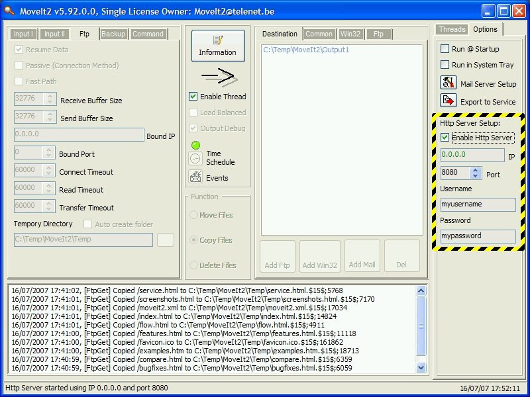This screenshot has height=397, width=530.
Task: Select the Options tab
Action: (x=486, y=29)
